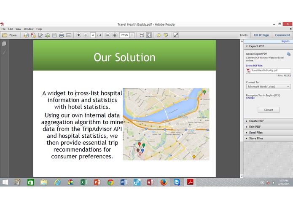Screen dimensions: 293x208
Task: Collapse the Export PDF section
Action: 268,46
